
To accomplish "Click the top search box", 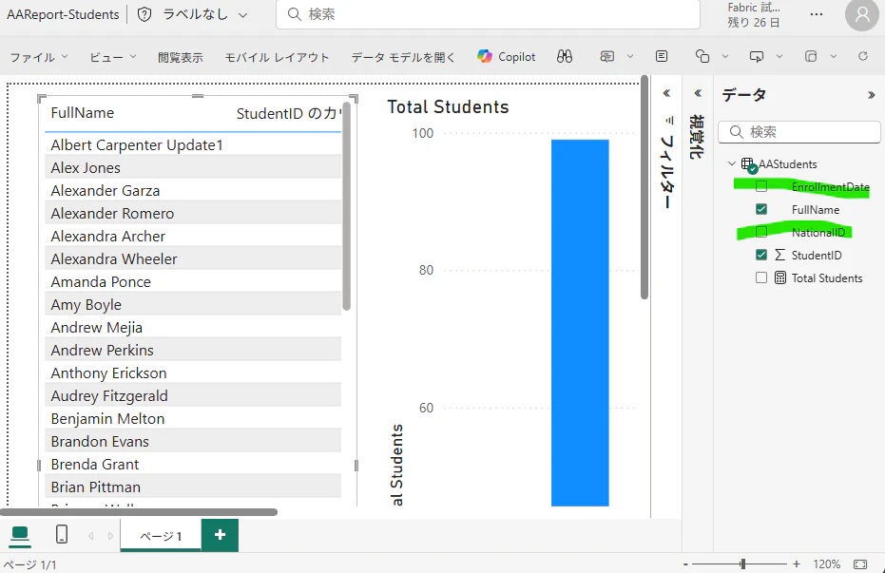I will [488, 14].
